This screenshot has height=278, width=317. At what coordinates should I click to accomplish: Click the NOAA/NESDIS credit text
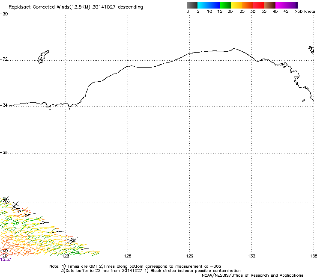click(252, 275)
